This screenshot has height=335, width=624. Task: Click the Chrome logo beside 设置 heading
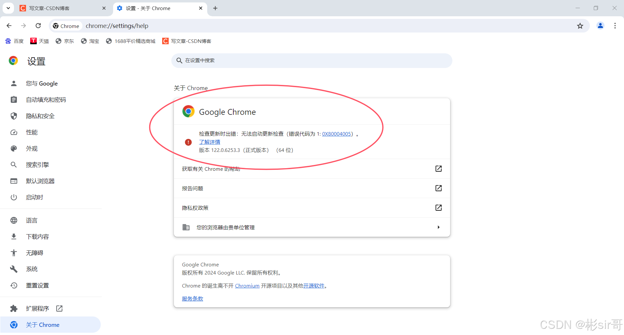[x=13, y=61]
